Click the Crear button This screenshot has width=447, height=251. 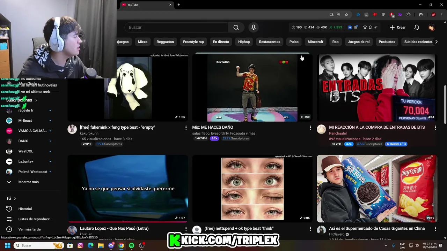pyautogui.click(x=398, y=28)
